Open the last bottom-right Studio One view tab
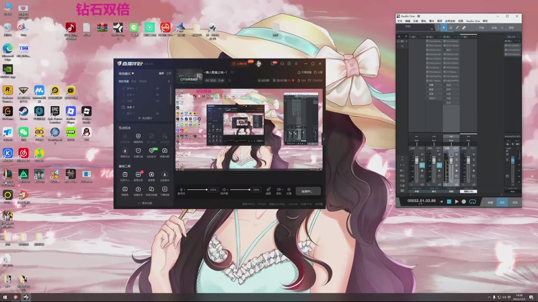538x302 pixels. pyautogui.click(x=514, y=203)
